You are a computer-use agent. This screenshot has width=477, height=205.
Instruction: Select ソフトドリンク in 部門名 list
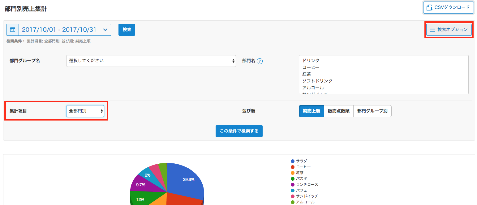[317, 81]
